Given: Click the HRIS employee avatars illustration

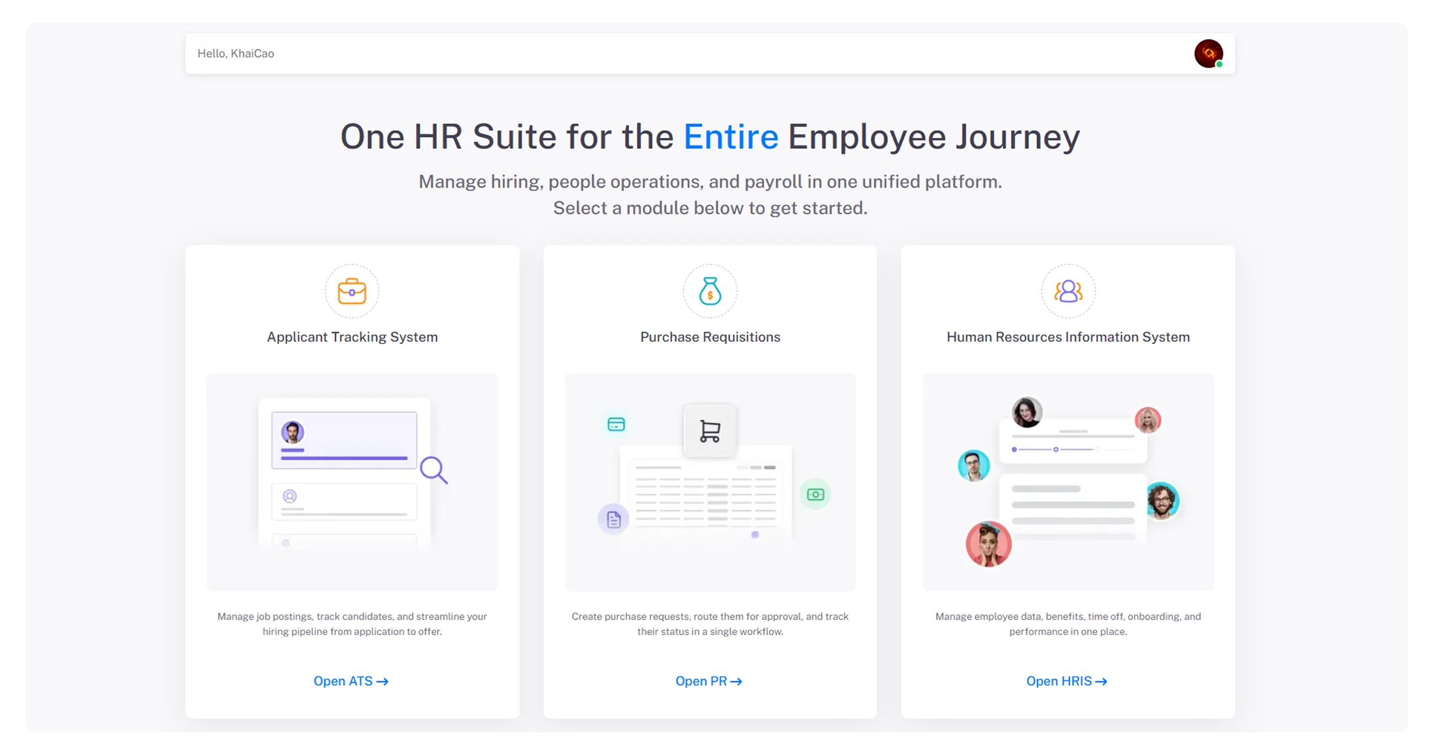Looking at the screenshot, I should pos(1068,482).
